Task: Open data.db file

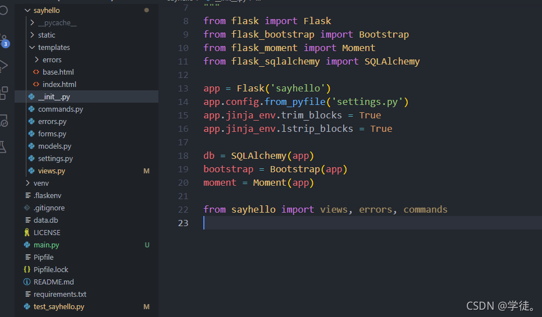Action: pos(45,220)
